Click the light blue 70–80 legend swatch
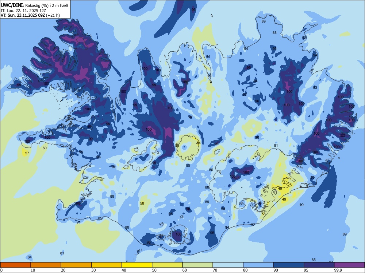 pos(228,265)
